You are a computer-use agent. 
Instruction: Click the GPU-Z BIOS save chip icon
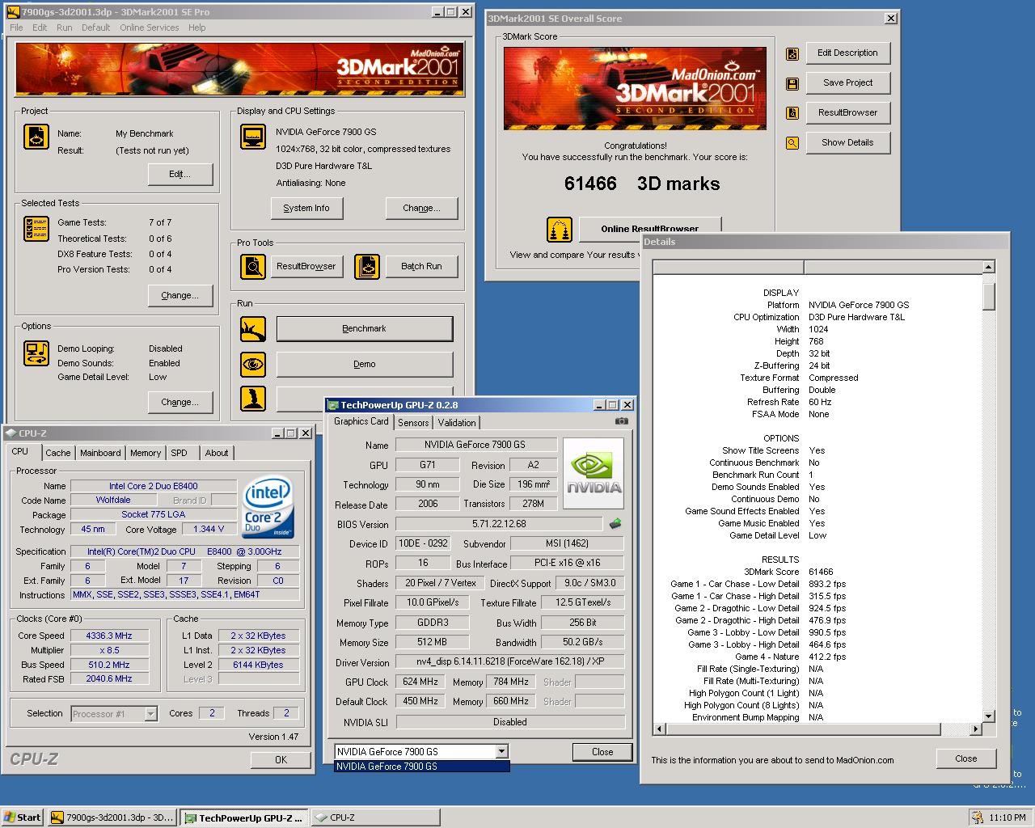click(615, 524)
